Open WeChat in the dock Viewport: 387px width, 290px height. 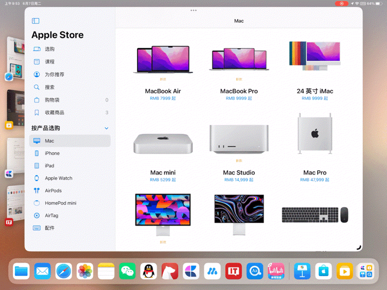tap(127, 271)
